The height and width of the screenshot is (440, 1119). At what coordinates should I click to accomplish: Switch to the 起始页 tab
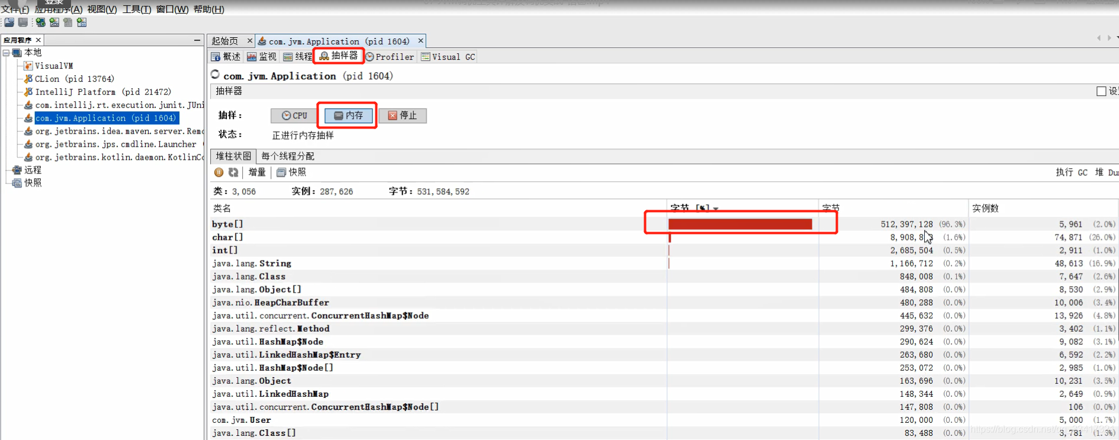[x=225, y=41]
